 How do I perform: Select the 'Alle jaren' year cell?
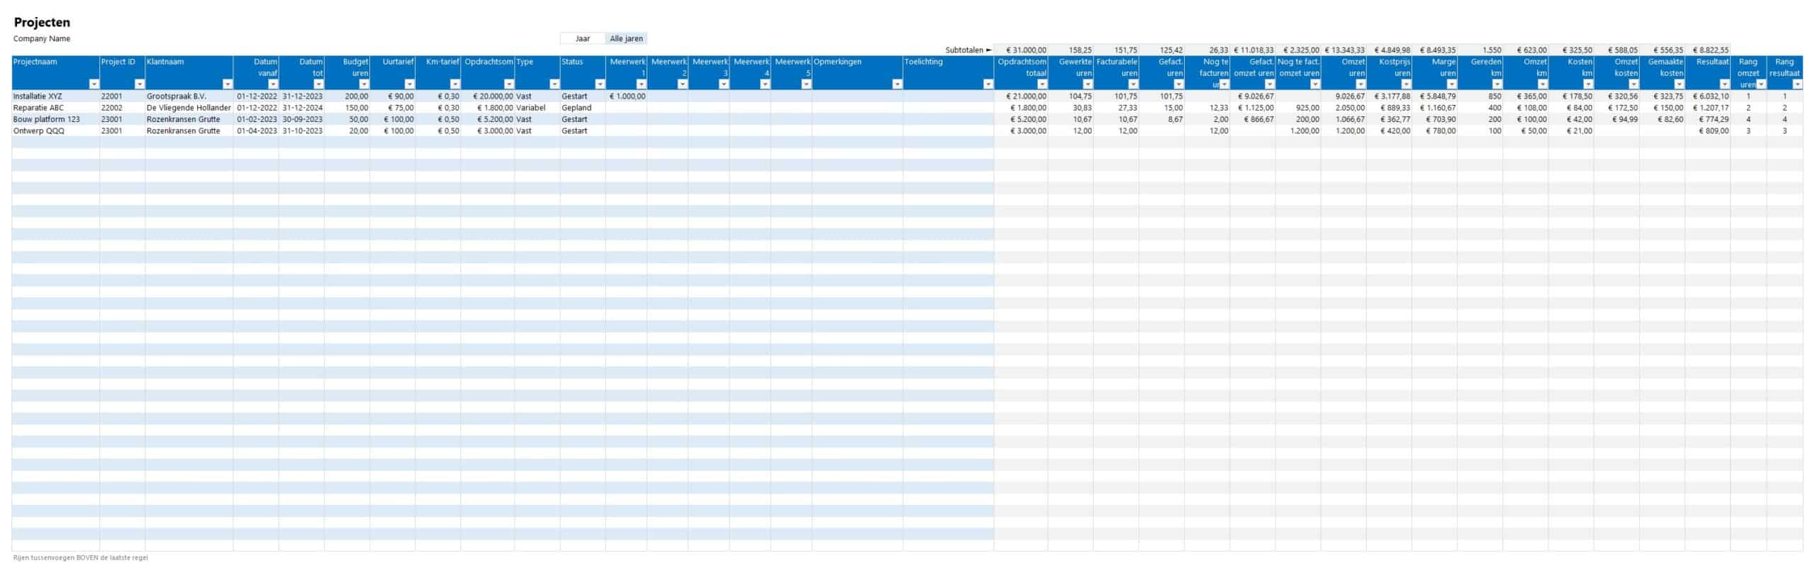(626, 39)
